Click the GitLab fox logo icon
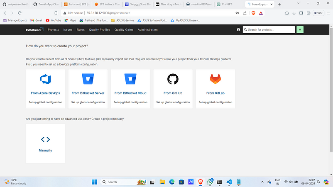Screen dimensions: 333x187 point(215,79)
